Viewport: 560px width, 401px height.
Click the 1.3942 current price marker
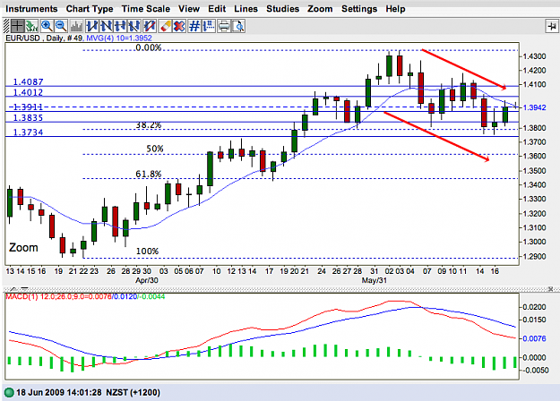pyautogui.click(x=534, y=107)
